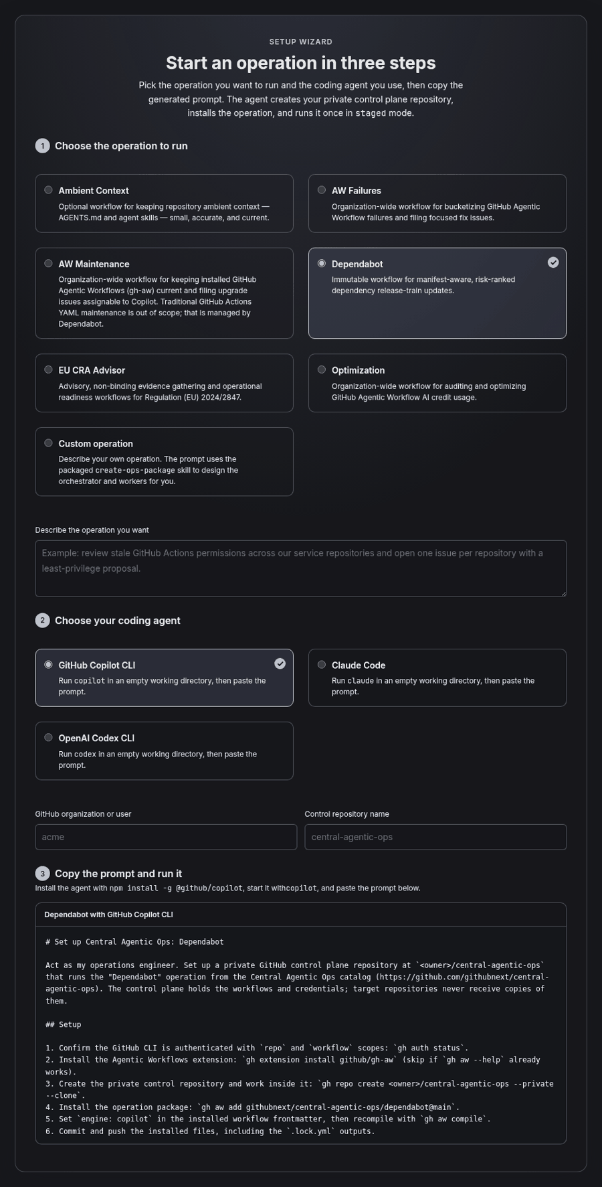Select the AW Maintenance radio option
The image size is (602, 1187).
pyautogui.click(x=48, y=264)
